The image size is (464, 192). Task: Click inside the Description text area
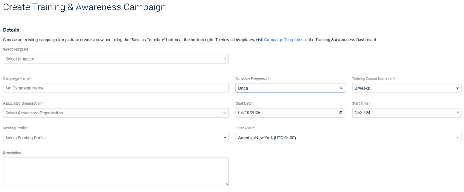[115, 172]
